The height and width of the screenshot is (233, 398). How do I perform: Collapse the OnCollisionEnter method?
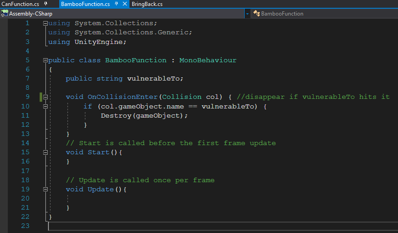coord(45,97)
